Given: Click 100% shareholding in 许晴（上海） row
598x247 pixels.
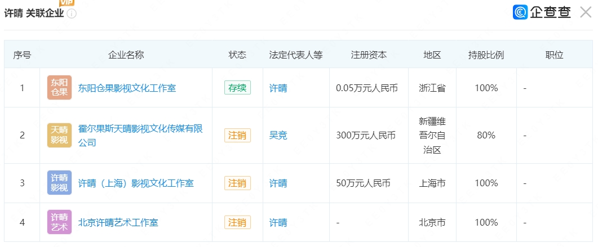Looking at the screenshot, I should (486, 183).
